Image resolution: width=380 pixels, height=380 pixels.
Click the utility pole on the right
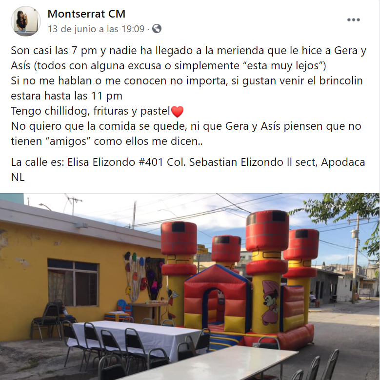tap(356, 257)
